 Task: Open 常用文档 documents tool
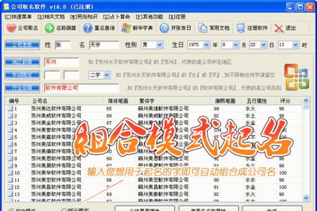coord(202,28)
